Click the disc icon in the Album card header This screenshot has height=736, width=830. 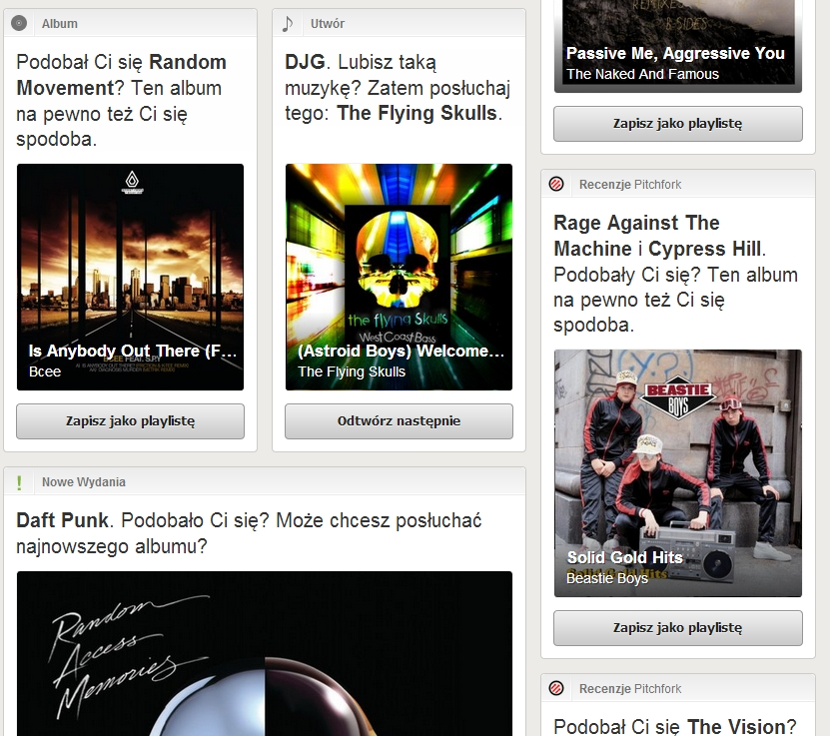click(19, 23)
